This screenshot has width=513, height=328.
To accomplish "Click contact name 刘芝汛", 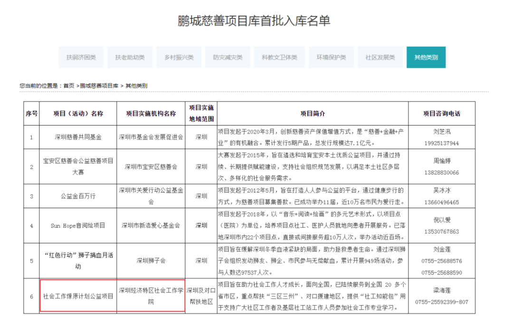I will point(442,132).
